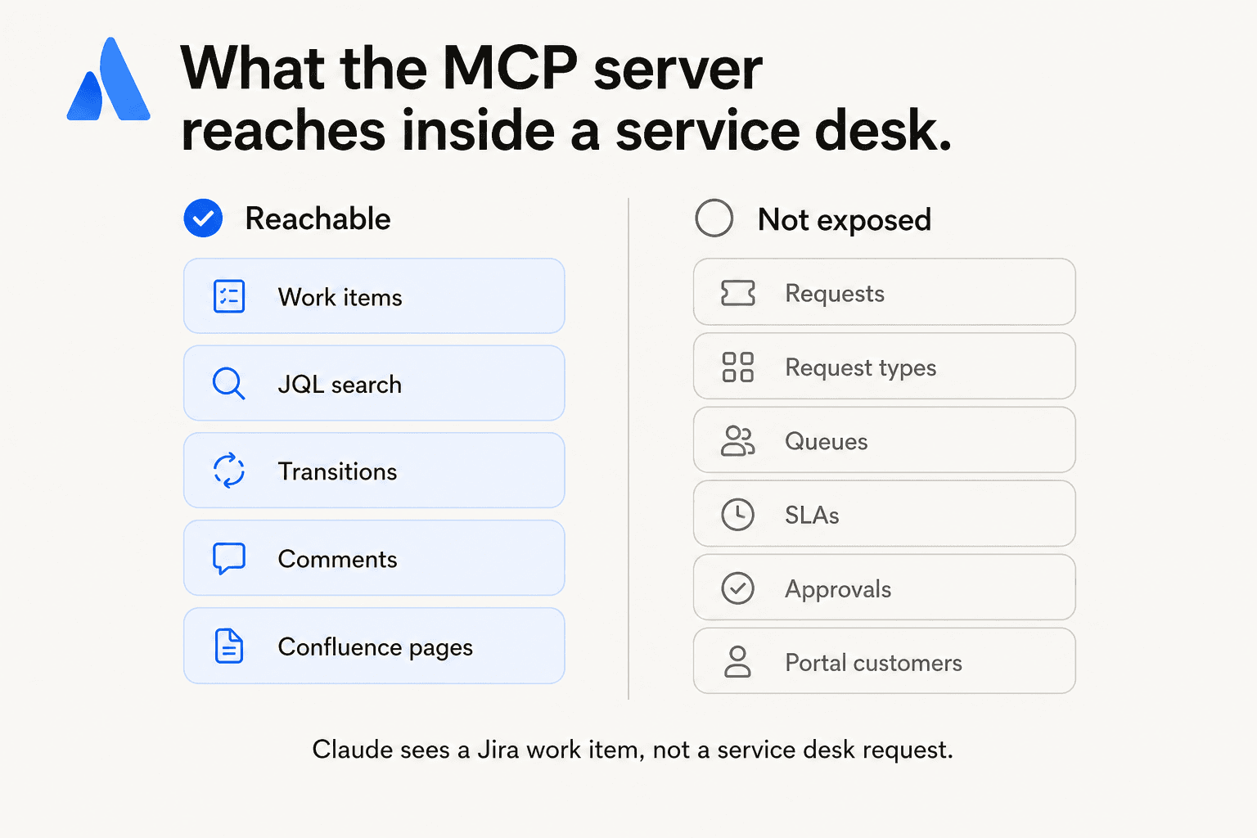Image resolution: width=1257 pixels, height=838 pixels.
Task: Click the Transitions cycle icon
Action: tap(229, 471)
